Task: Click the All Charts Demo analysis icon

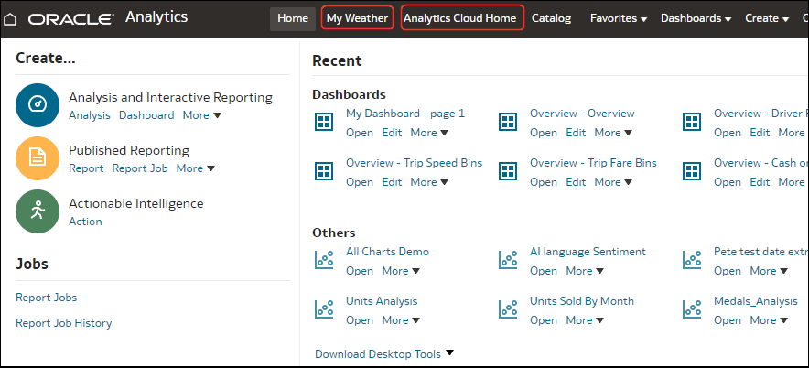Action: pyautogui.click(x=324, y=260)
